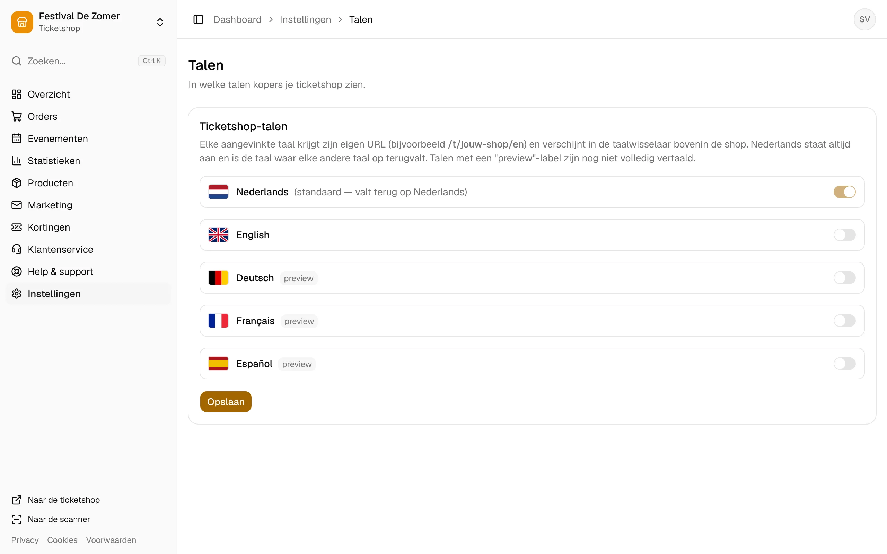Screen dimensions: 887x554
Task: Save languages with the Opslaan button
Action: (226, 402)
